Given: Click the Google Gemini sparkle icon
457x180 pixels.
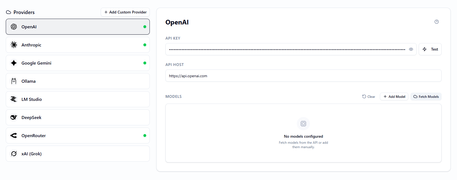Looking at the screenshot, I should coord(14,63).
